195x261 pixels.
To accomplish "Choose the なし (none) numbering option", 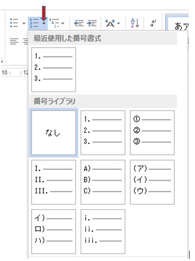I will point(53,133).
